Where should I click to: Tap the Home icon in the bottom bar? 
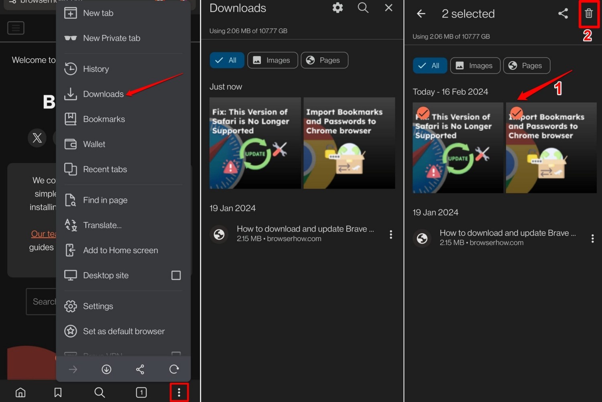(20, 392)
